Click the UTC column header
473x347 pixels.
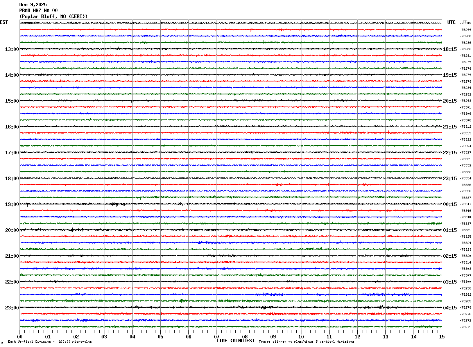[451, 22]
